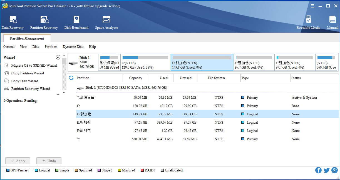Sort by Used column header
This screenshot has width=340, height=180.
(x=161, y=78)
